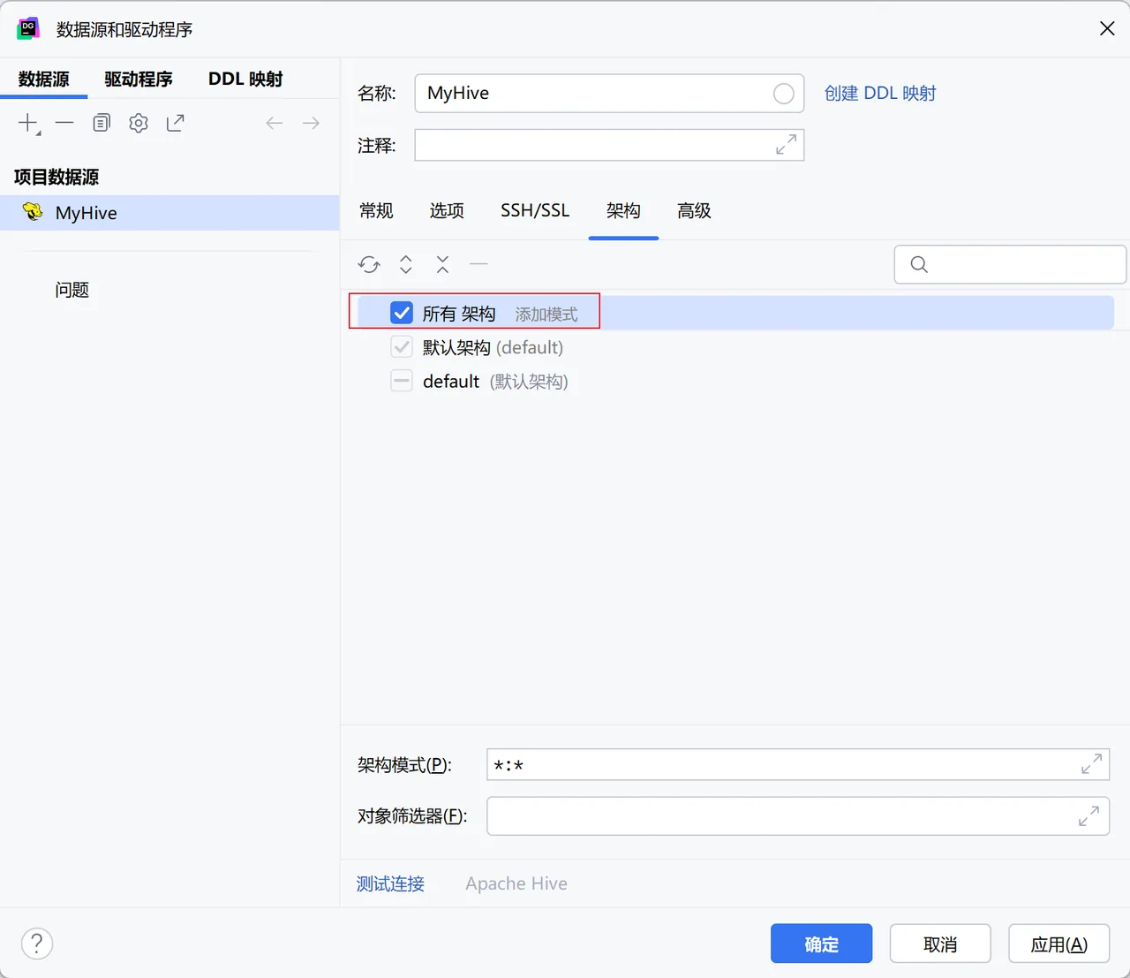The image size is (1130, 978).
Task: Click the search magnifier icon
Action: coord(919,264)
